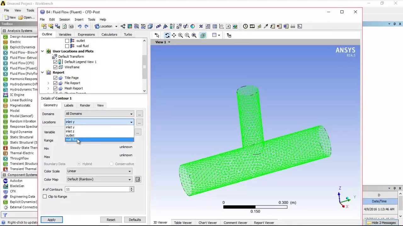The width and height of the screenshot is (403, 226).
Task: Insert a Streamline from toolbar
Action: pyautogui.click(x=136, y=26)
